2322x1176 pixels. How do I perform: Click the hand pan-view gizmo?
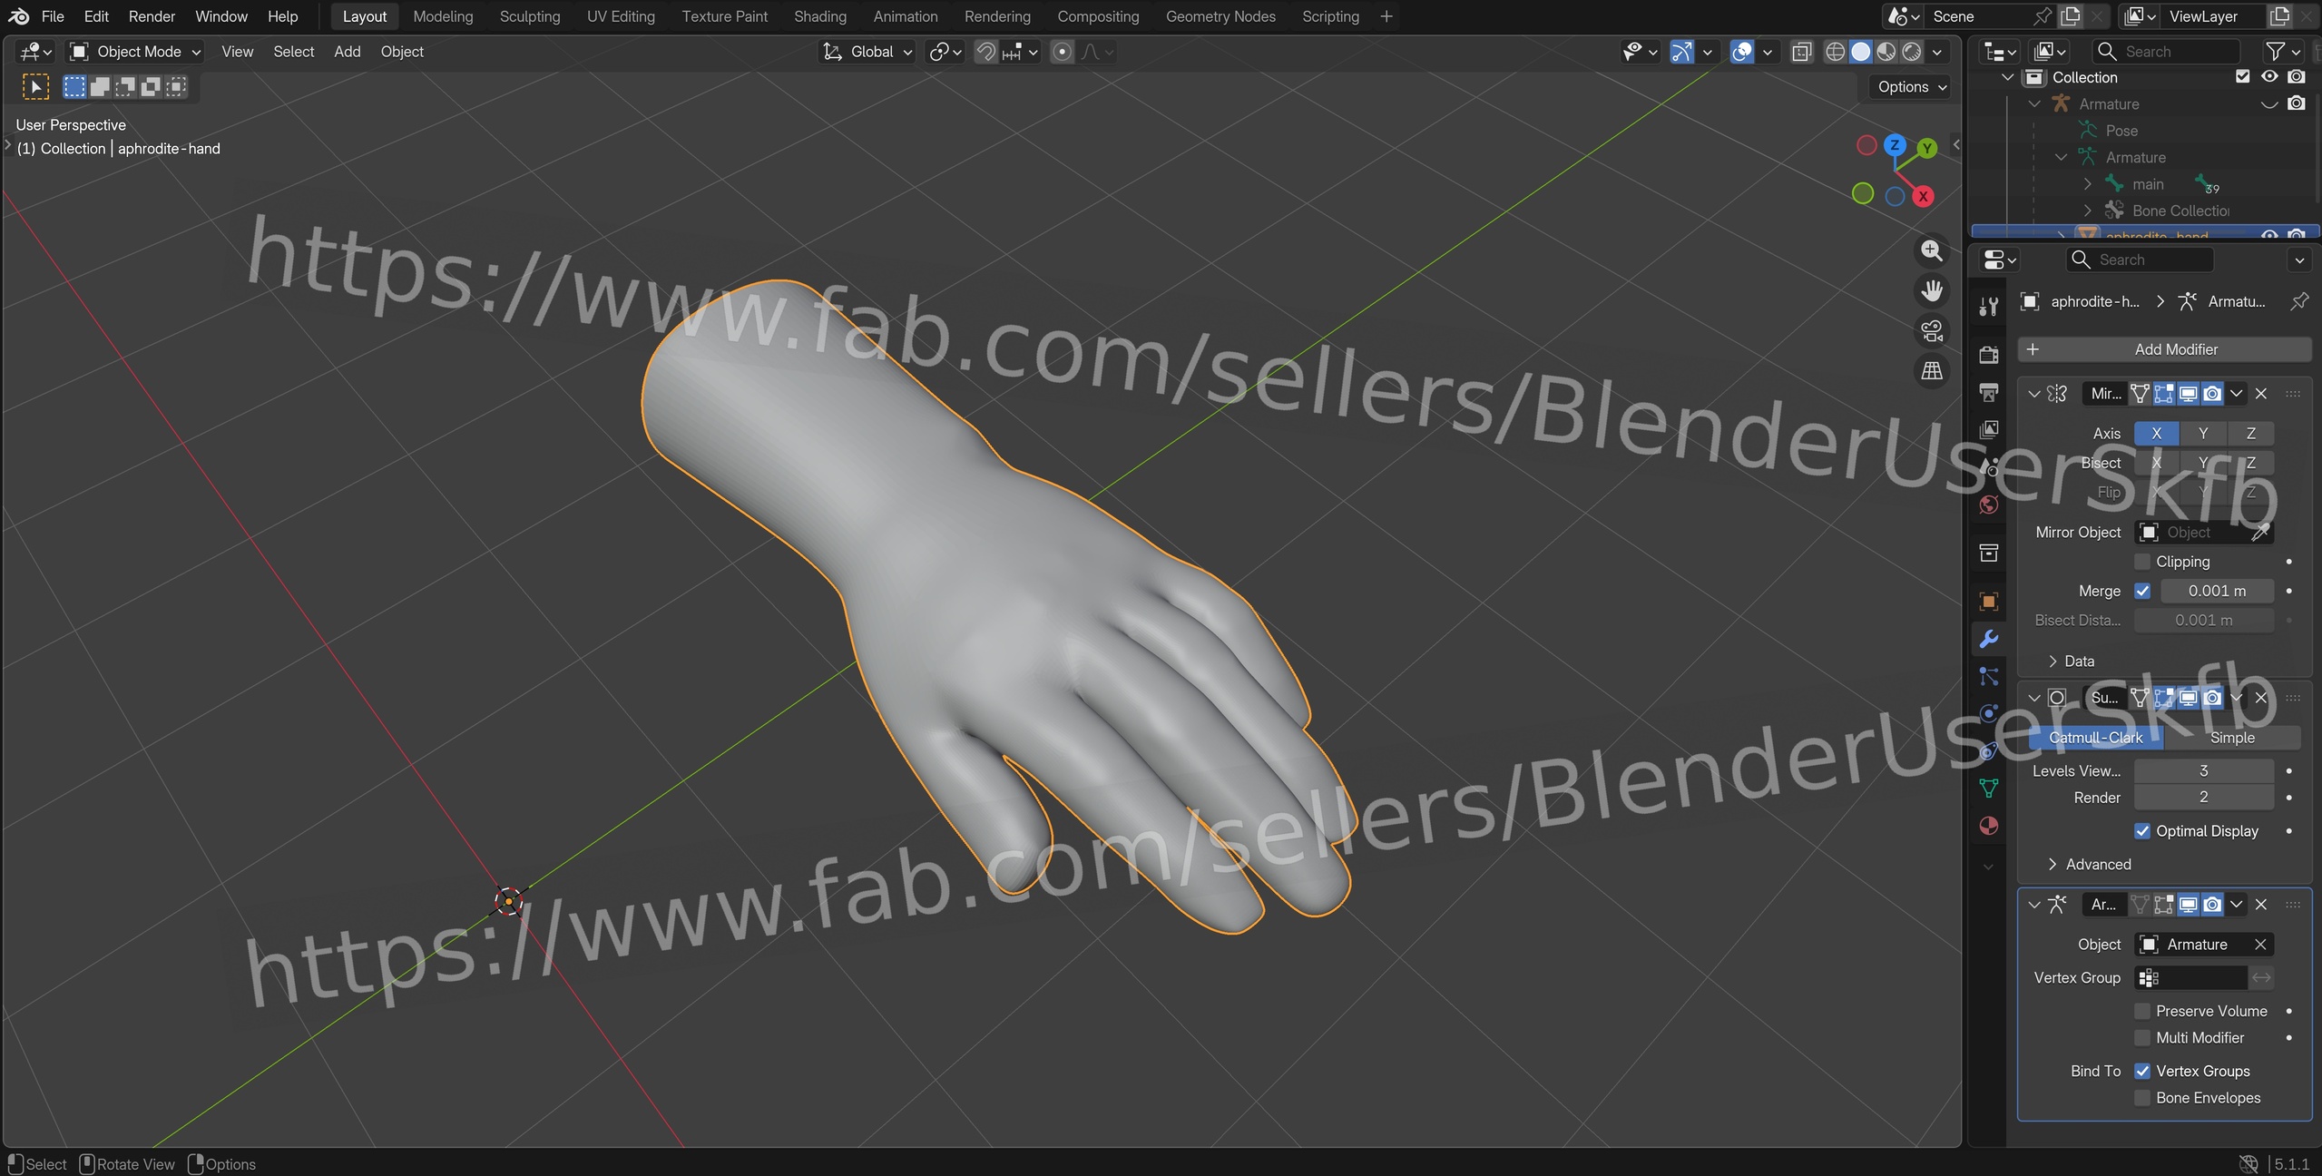click(x=1932, y=290)
